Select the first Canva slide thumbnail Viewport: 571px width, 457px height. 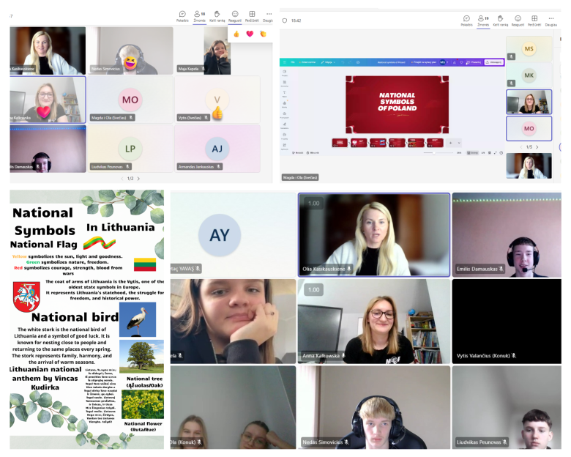click(340, 143)
